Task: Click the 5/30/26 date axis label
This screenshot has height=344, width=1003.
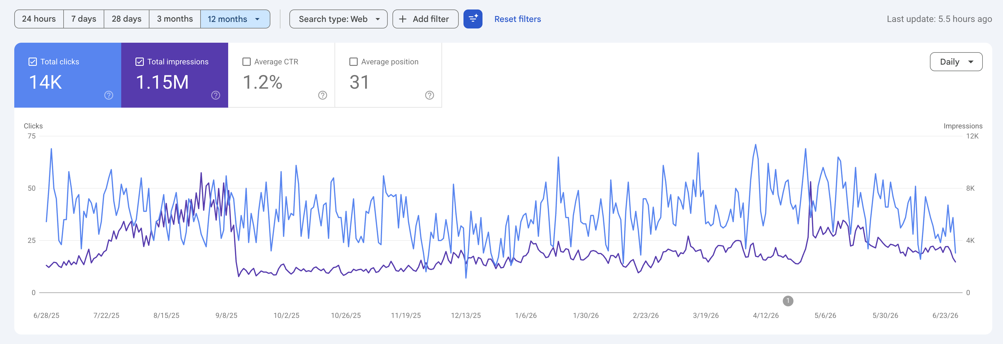Action: 885,316
